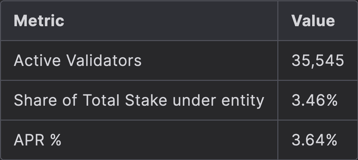Click the 3.64% value cell

[x=314, y=140]
